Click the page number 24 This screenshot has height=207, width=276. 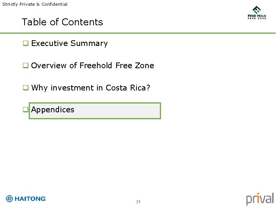pyautogui.click(x=138, y=202)
